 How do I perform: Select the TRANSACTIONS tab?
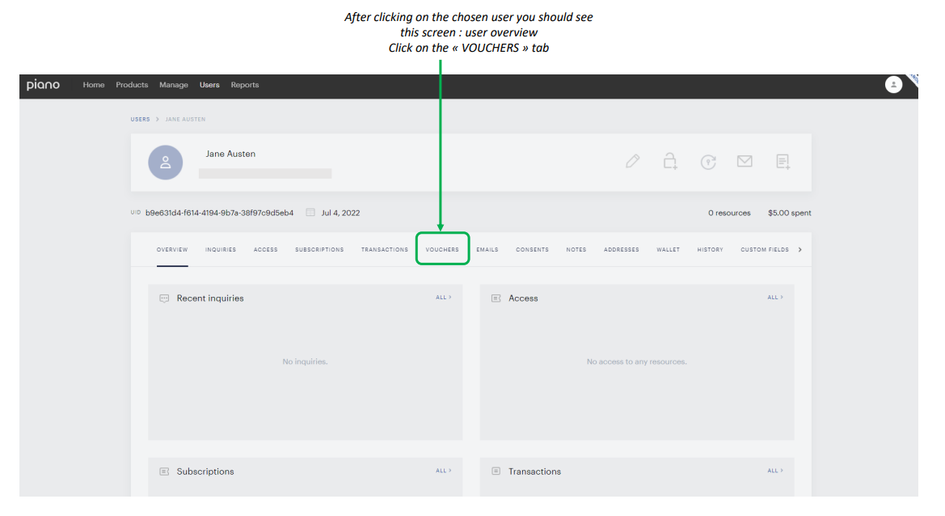click(x=385, y=250)
